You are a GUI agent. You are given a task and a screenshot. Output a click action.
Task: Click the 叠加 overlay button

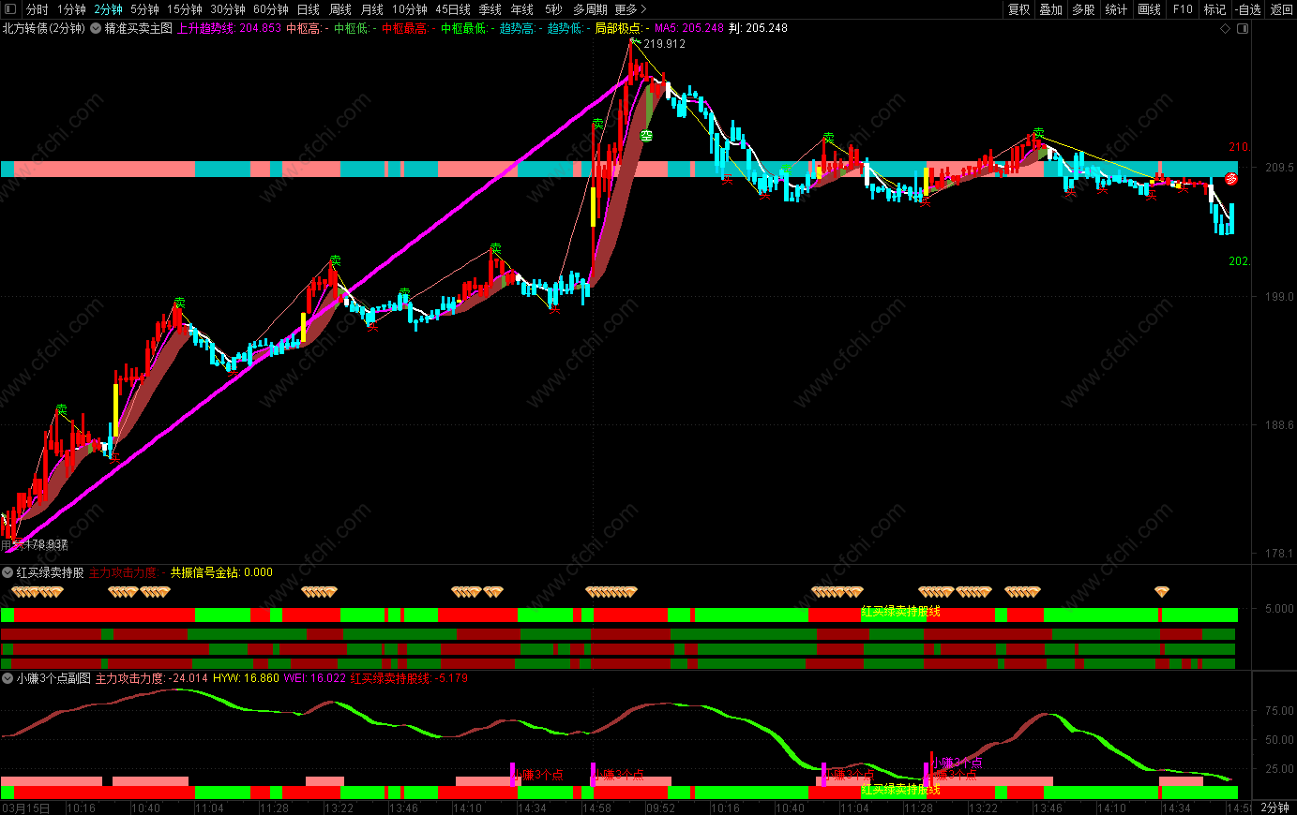(1051, 9)
